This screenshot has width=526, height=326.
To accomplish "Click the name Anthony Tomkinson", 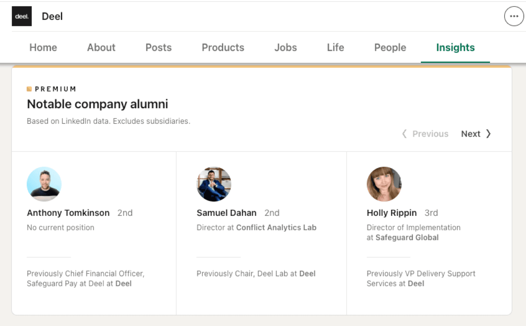I will point(68,213).
